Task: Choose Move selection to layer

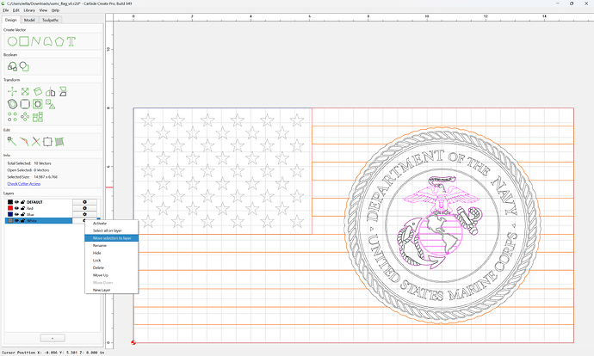Action: [111, 238]
